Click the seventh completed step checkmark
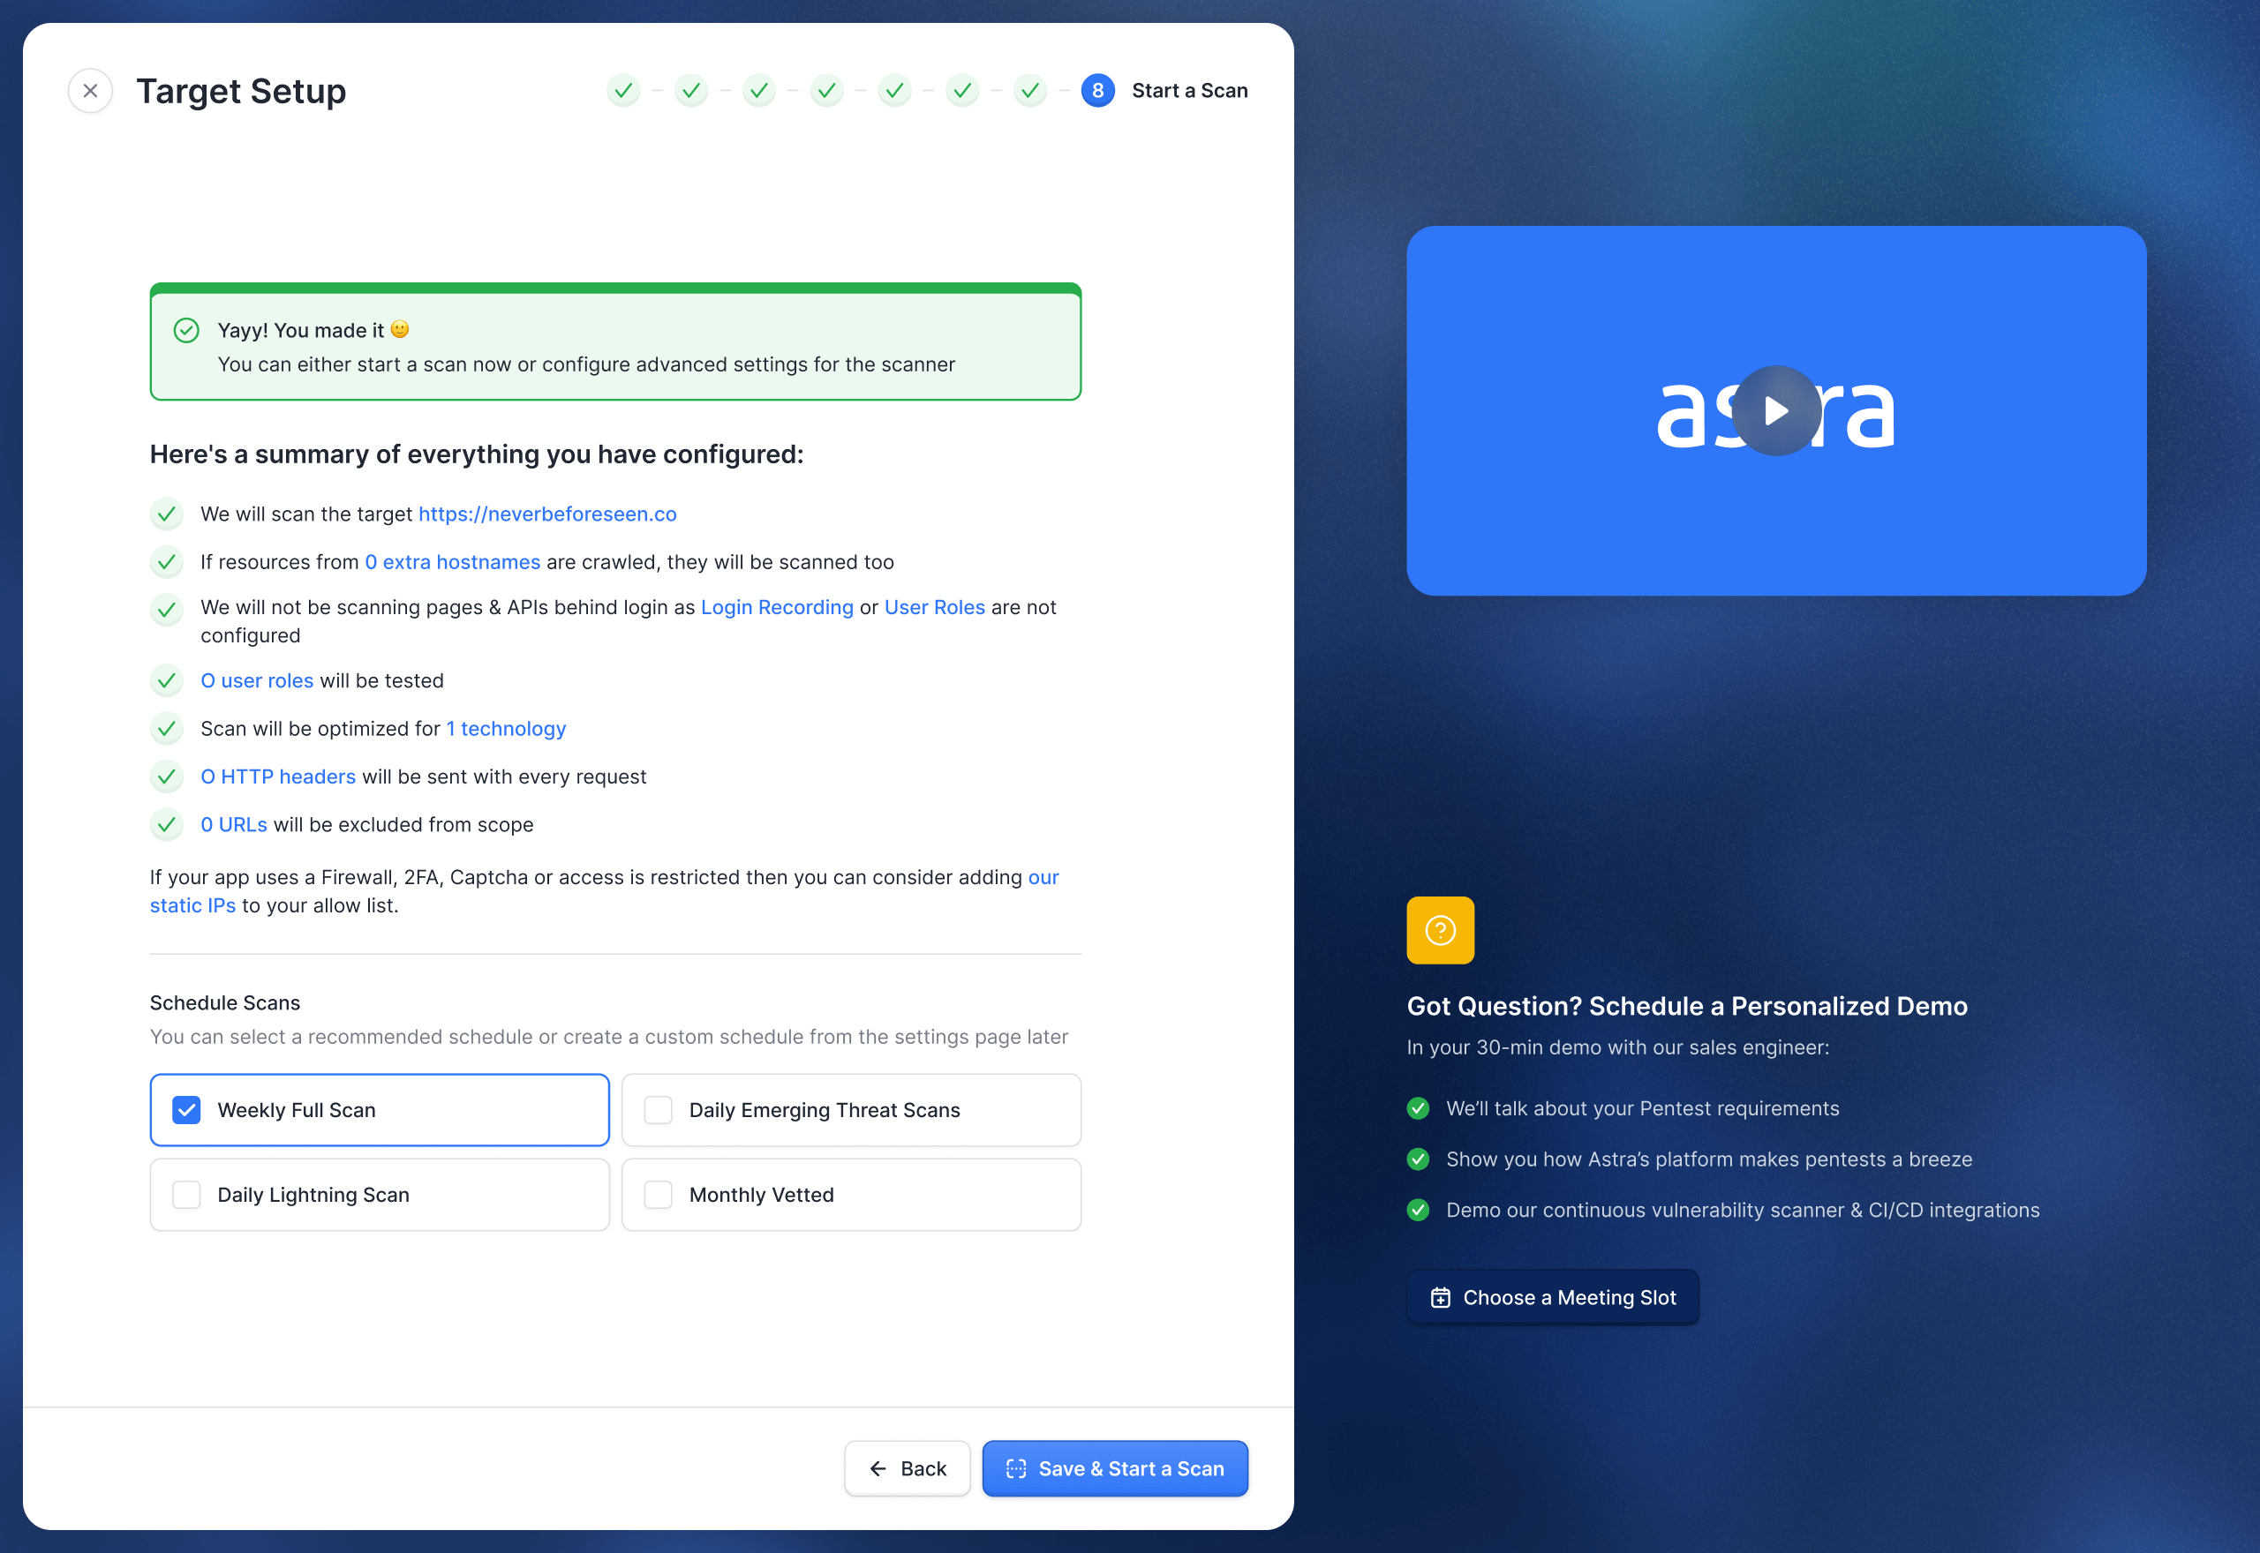This screenshot has height=1553, width=2260. coord(1029,91)
